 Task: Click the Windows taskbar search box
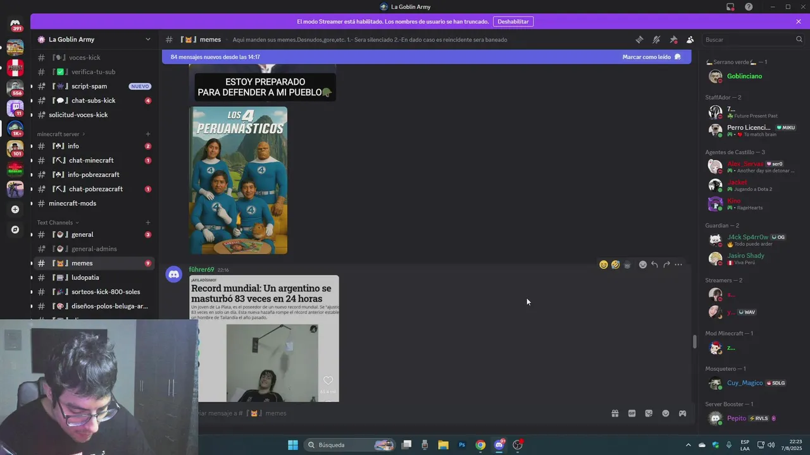pos(349,445)
